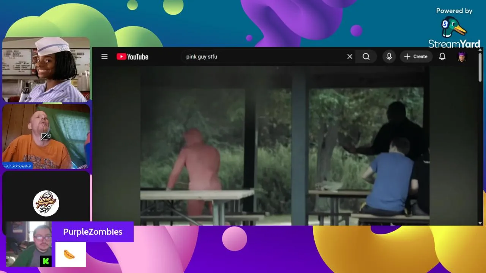Click the vertical scrollbar thumb
The height and width of the screenshot is (273, 486).
pyautogui.click(x=480, y=67)
